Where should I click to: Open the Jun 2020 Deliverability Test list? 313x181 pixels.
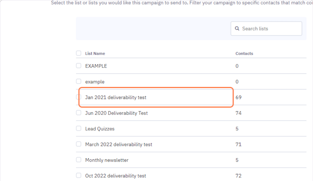pos(116,113)
